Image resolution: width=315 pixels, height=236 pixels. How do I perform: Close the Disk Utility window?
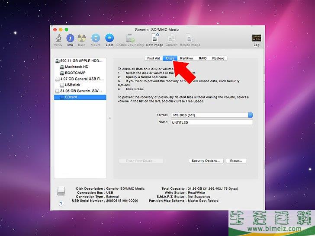(x=55, y=30)
